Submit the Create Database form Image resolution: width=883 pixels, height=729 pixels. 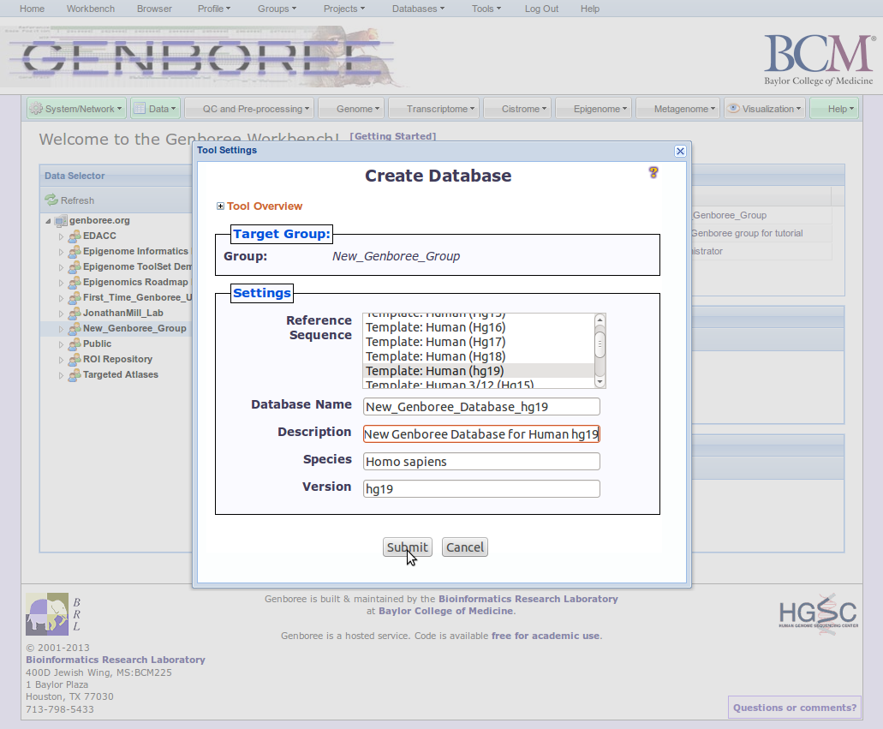(x=407, y=547)
